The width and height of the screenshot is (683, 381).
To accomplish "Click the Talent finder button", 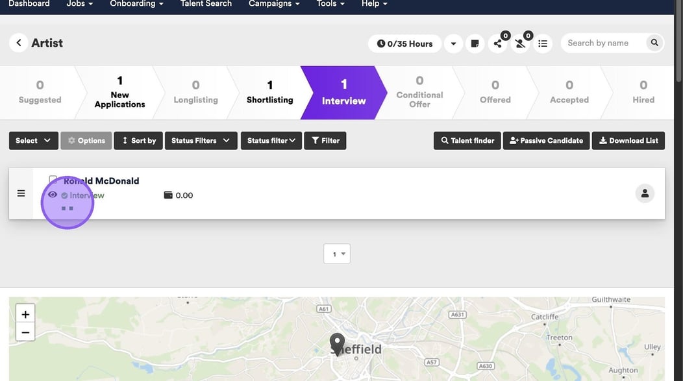I will coord(467,141).
